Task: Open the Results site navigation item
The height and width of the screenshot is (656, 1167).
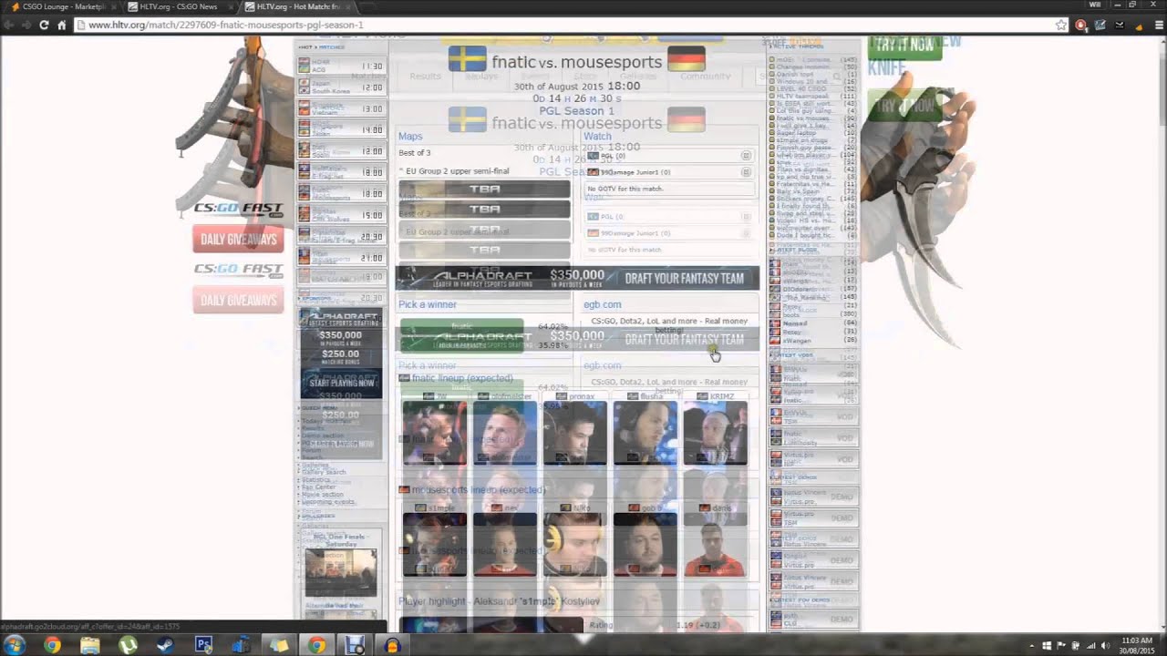Action: click(x=425, y=77)
